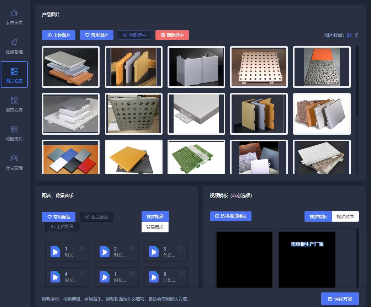Click 上传图片 upload button
Viewport: 371px width, 307px height.
pos(58,35)
